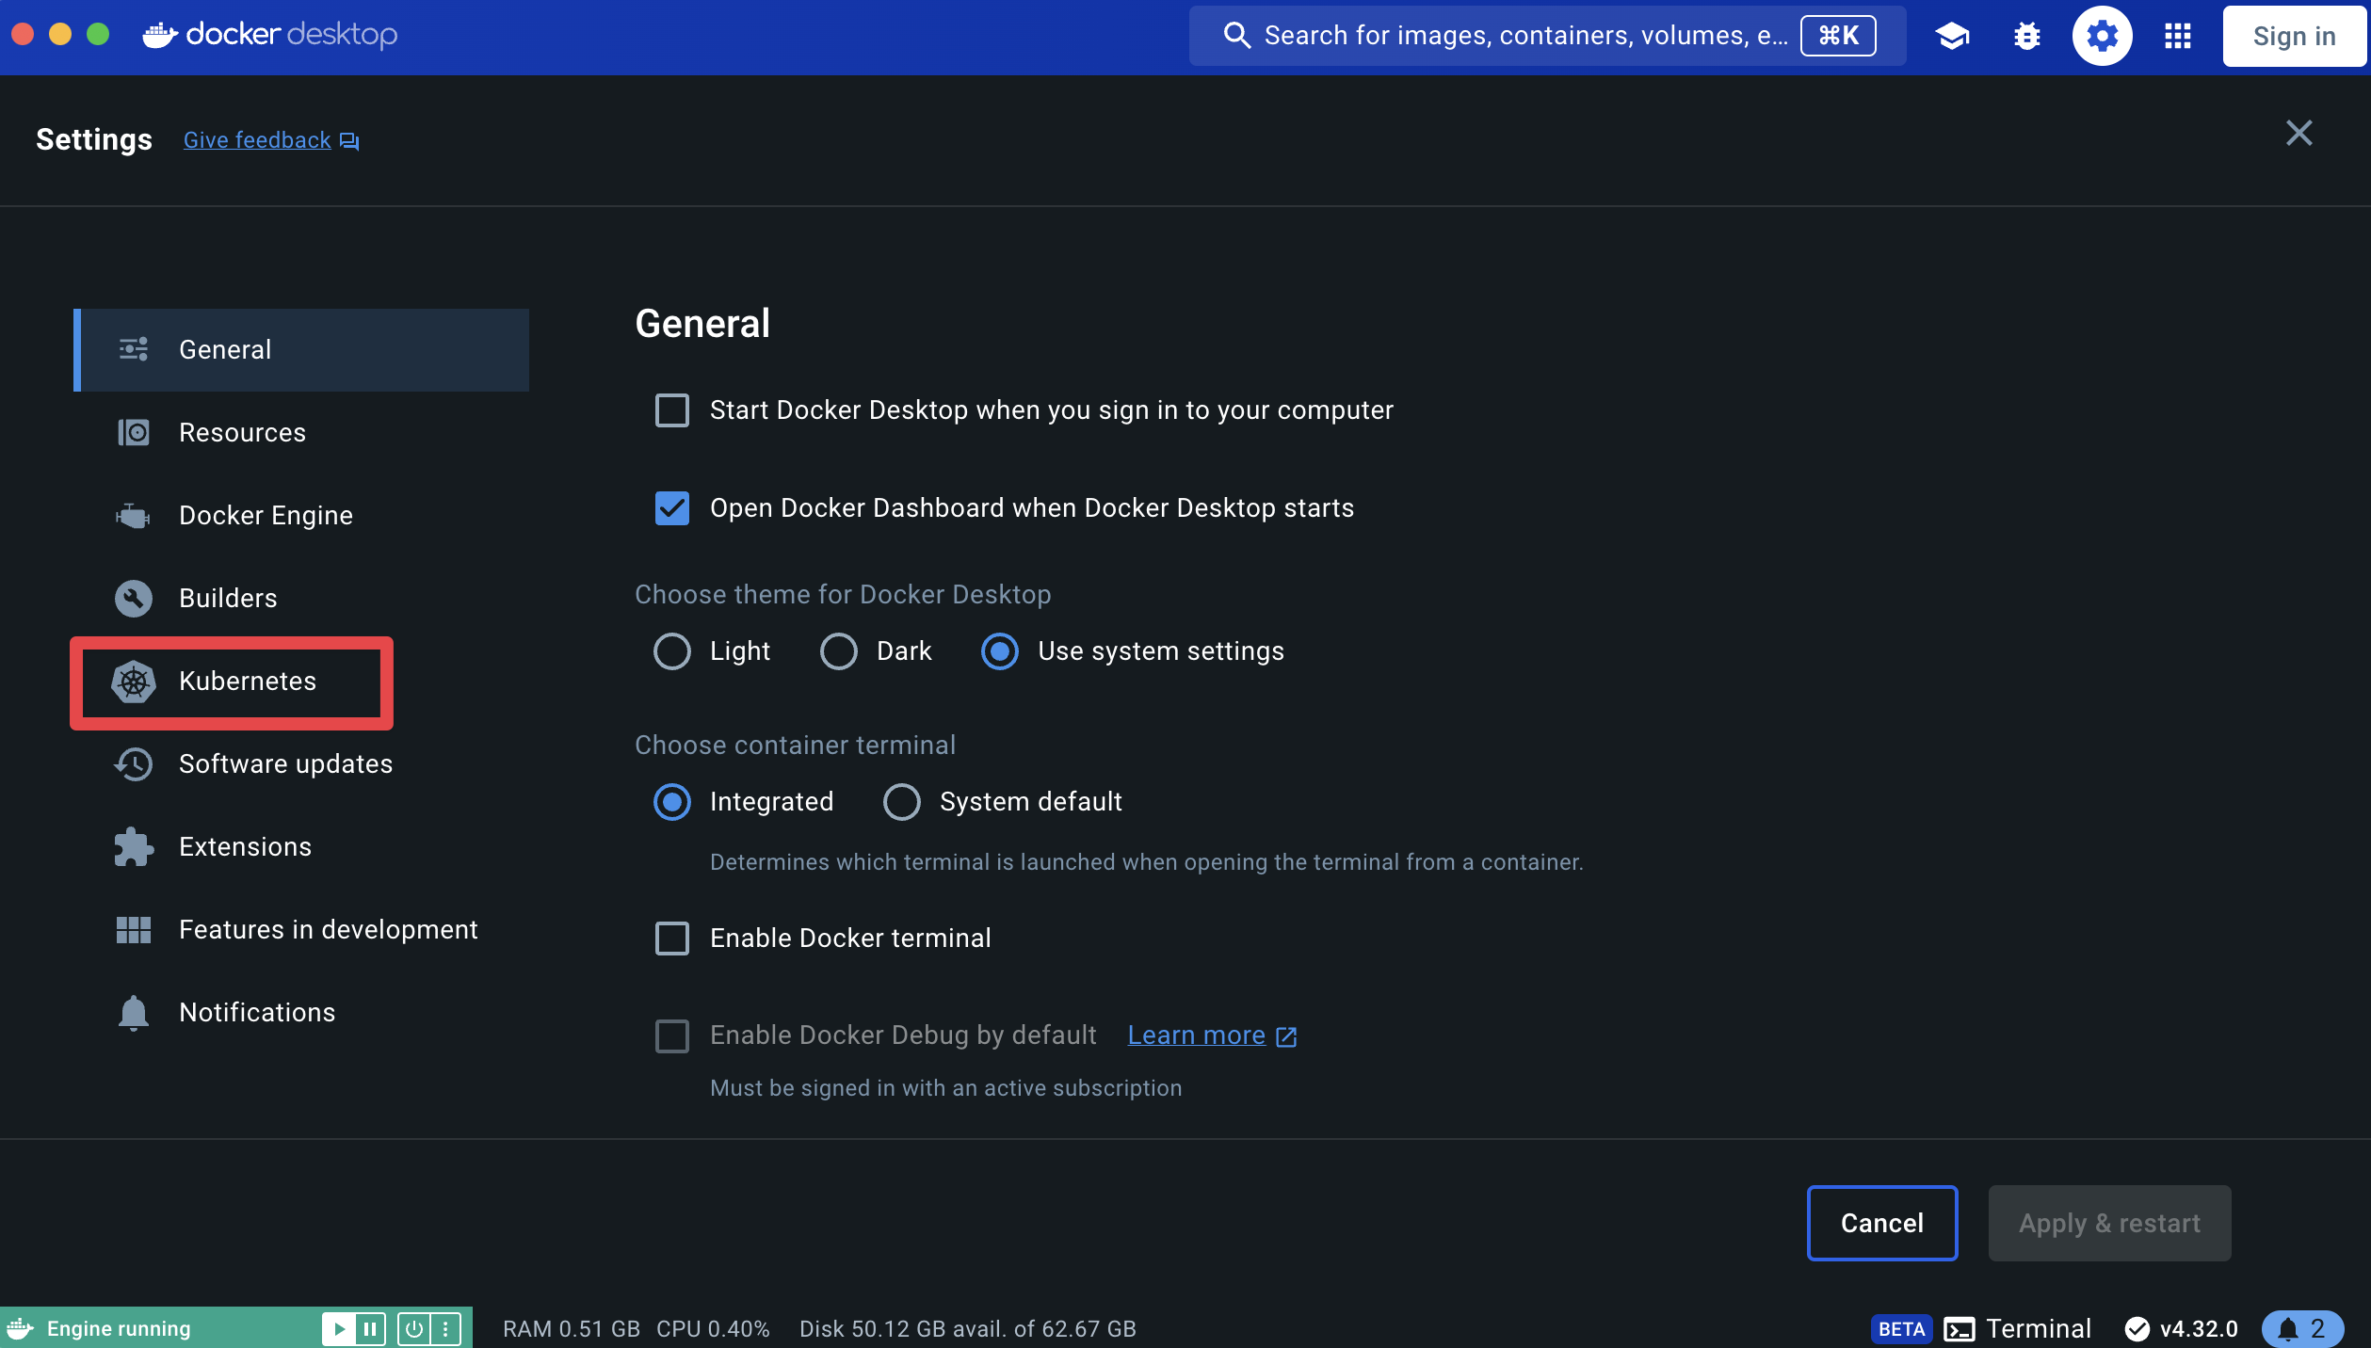Click the Sign in button
Screen dimensions: 2371x1348
[x=2294, y=36]
